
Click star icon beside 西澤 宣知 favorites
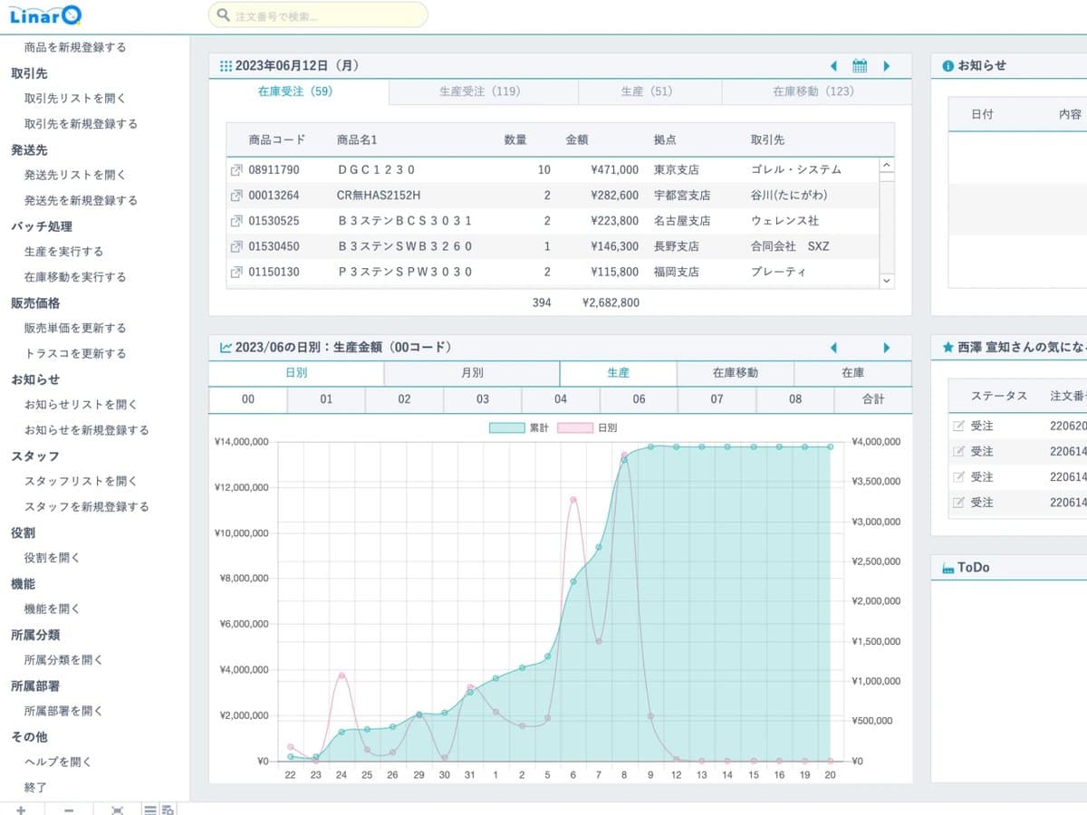(x=948, y=348)
